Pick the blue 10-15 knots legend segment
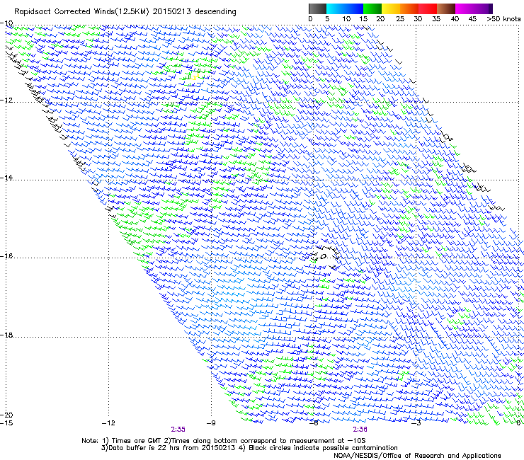The image size is (524, 460). (x=354, y=8)
